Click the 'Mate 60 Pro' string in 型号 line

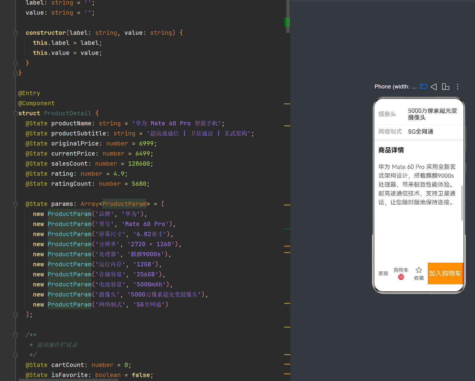[x=145, y=224]
